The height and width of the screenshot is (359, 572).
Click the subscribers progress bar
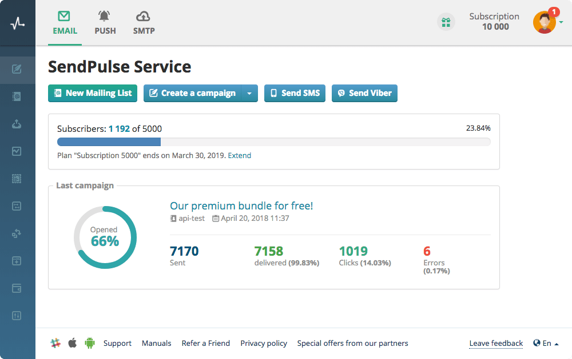click(x=273, y=142)
